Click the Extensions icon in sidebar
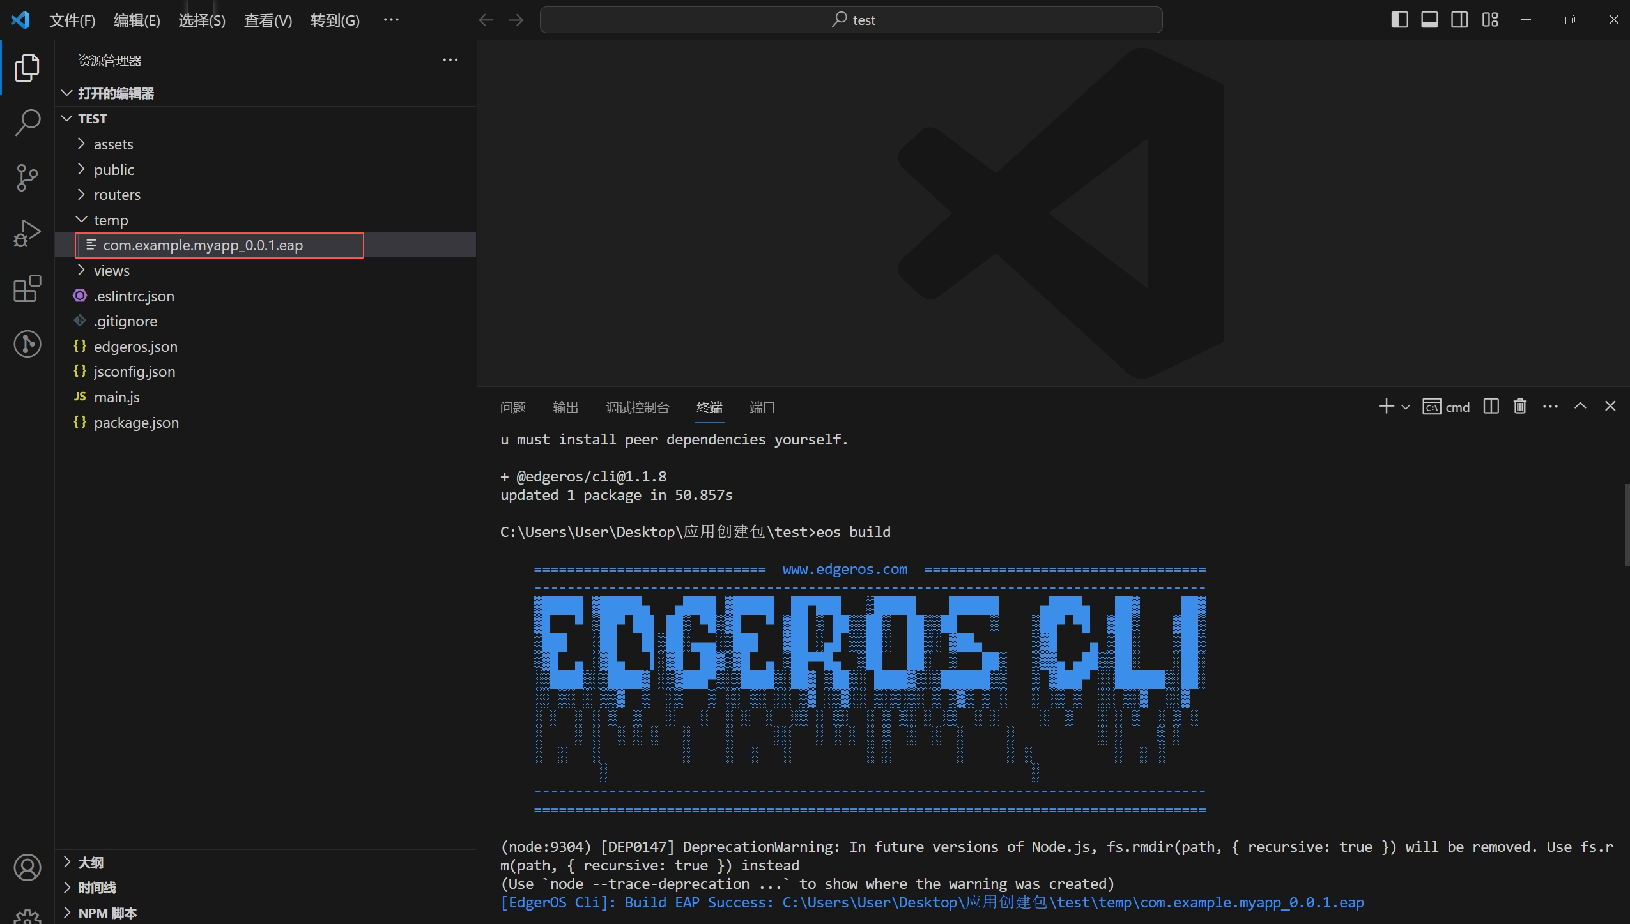Screen dimensions: 1630x924 point(27,289)
